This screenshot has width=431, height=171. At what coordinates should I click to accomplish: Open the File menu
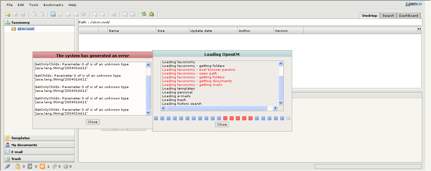[x=9, y=5]
